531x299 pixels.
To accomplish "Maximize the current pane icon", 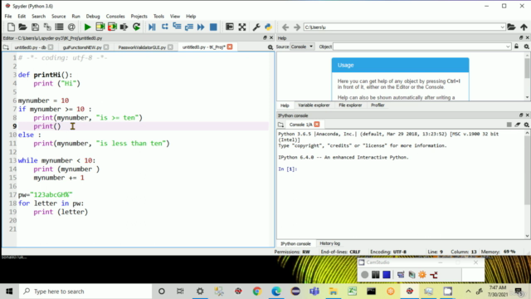I will [230, 27].
